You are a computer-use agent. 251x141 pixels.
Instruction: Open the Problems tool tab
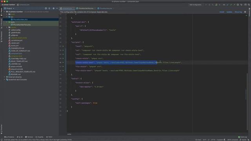point(9,137)
